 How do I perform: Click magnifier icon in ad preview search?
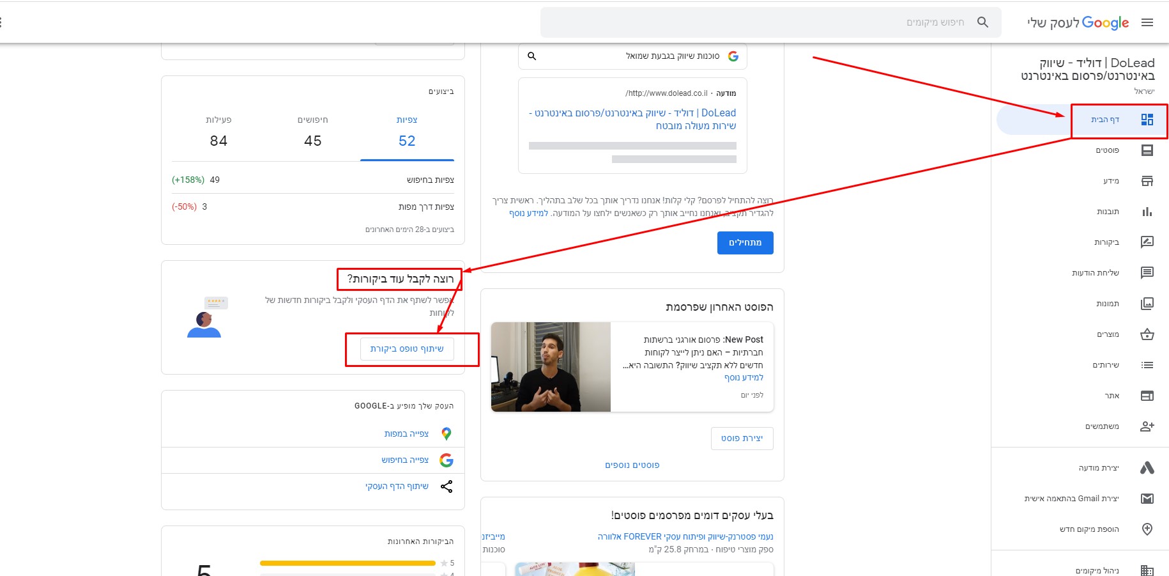tap(531, 56)
